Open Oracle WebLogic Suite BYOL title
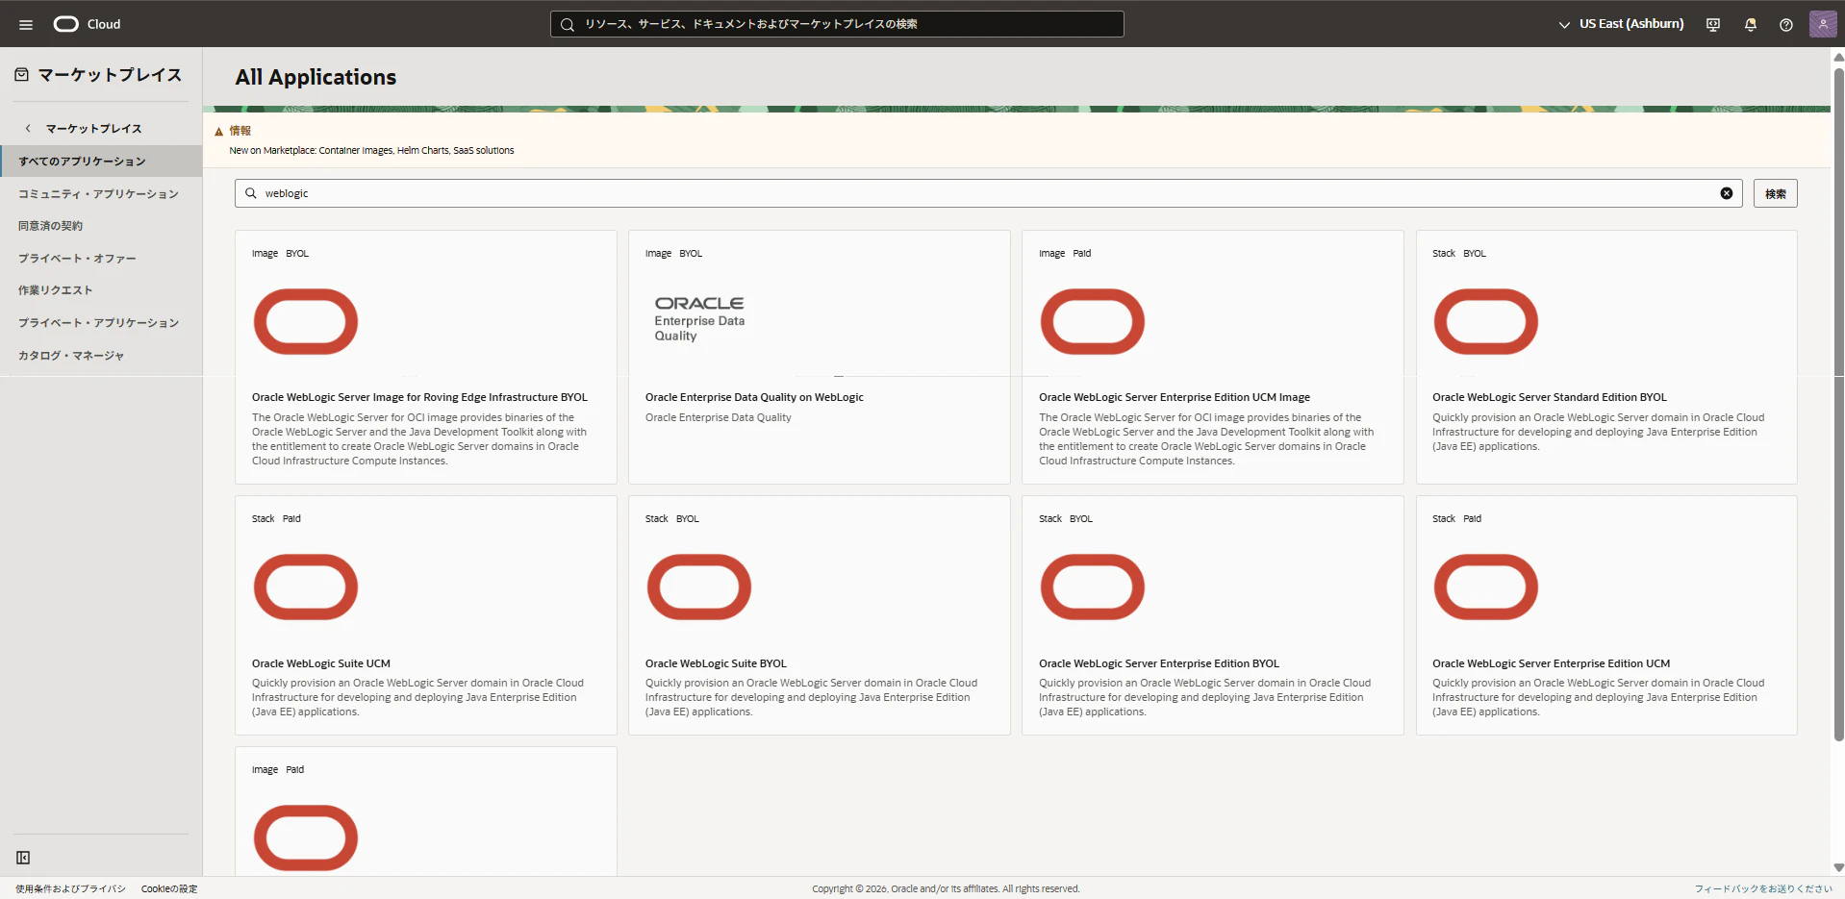Image resolution: width=1845 pixels, height=899 pixels. click(x=716, y=663)
